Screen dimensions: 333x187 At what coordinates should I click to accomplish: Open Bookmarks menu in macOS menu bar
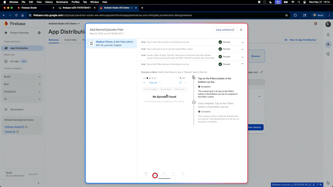(x=62, y=2)
